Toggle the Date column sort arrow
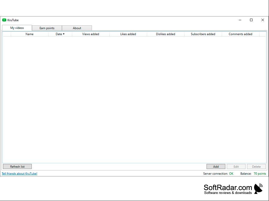 click(64, 34)
